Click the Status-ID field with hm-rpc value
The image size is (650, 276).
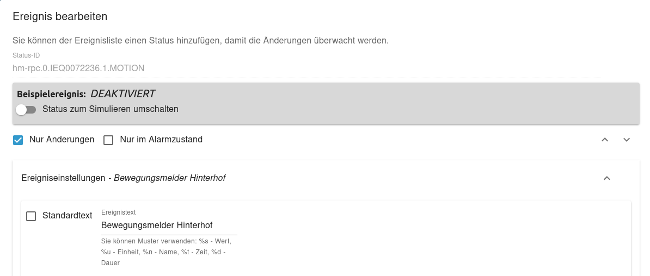point(78,68)
